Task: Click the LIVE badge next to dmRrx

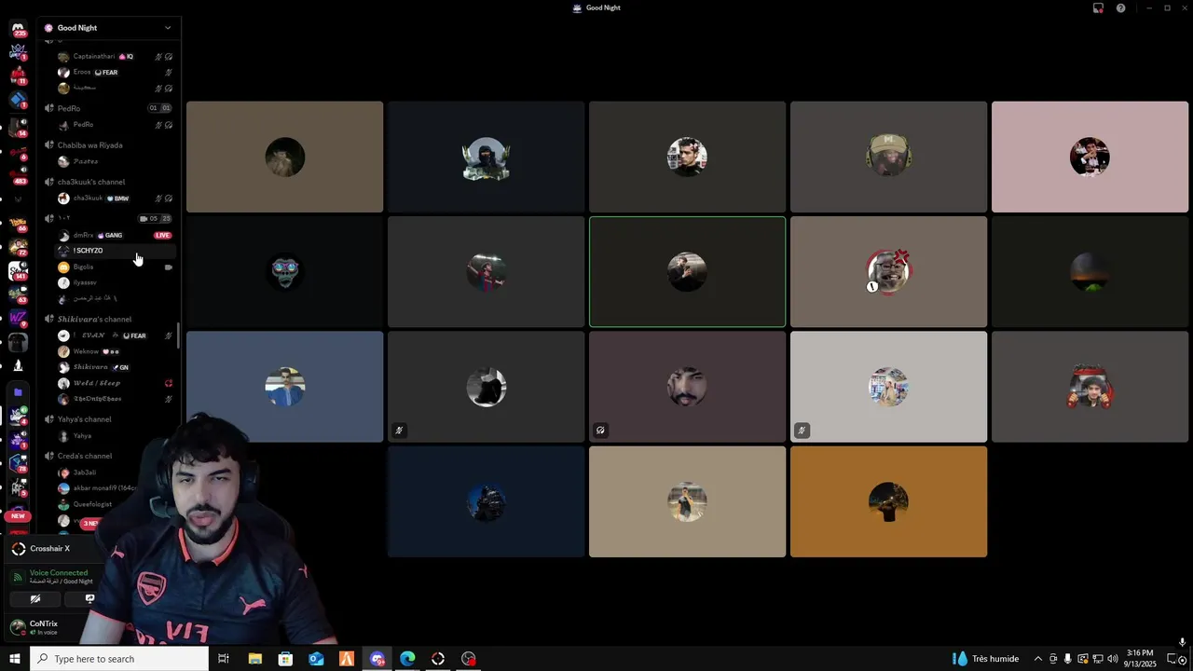Action: pos(162,235)
